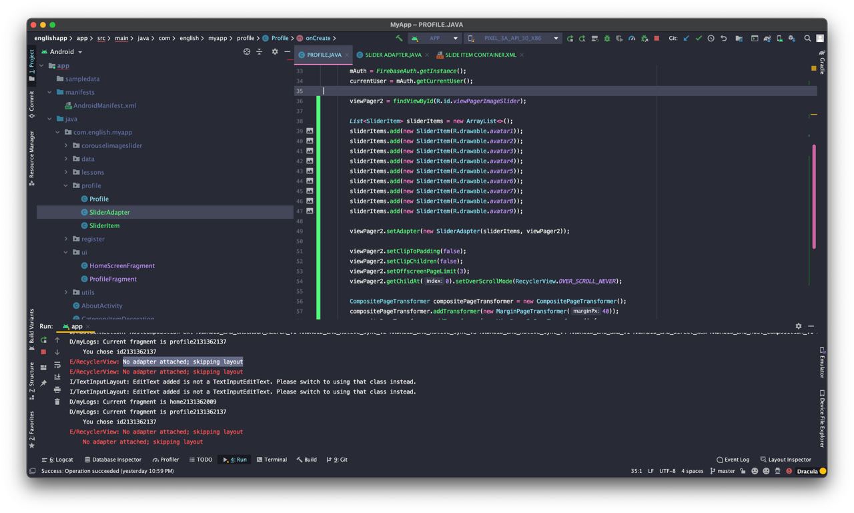Click the Apply Changes and Restart Activity icon

click(582, 39)
